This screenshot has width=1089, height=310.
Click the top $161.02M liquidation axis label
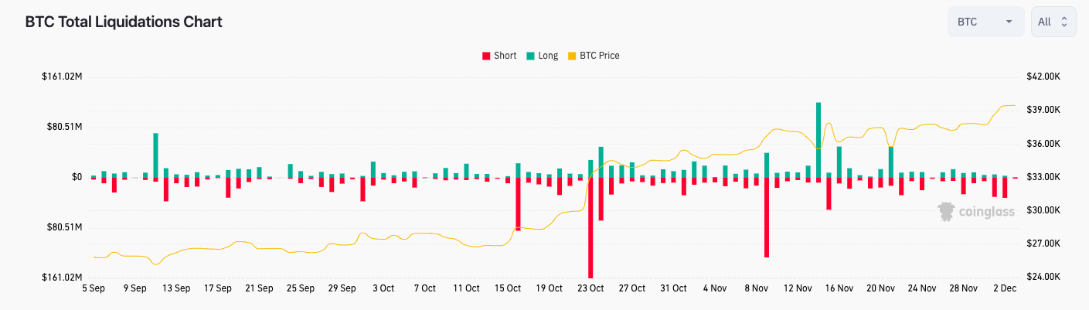63,77
